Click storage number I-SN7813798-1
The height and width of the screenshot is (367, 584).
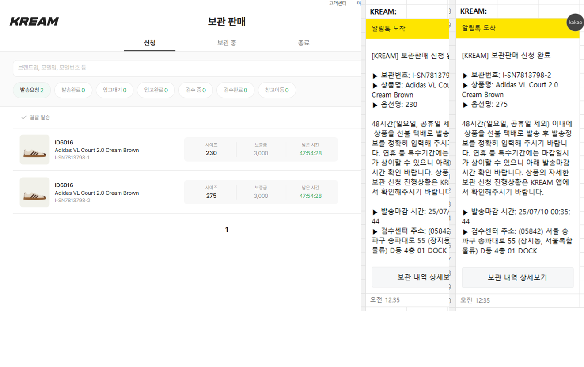(x=72, y=158)
